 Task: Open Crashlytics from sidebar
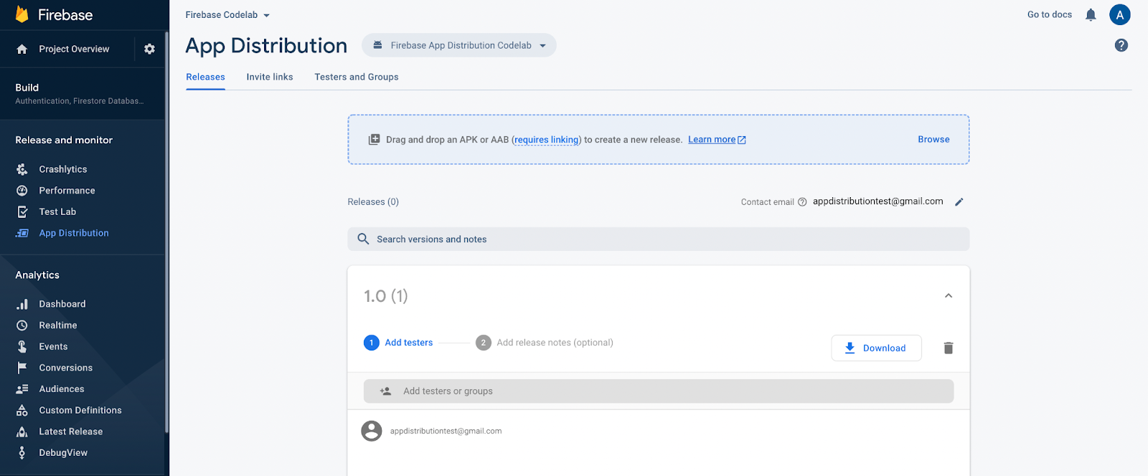[x=63, y=169]
